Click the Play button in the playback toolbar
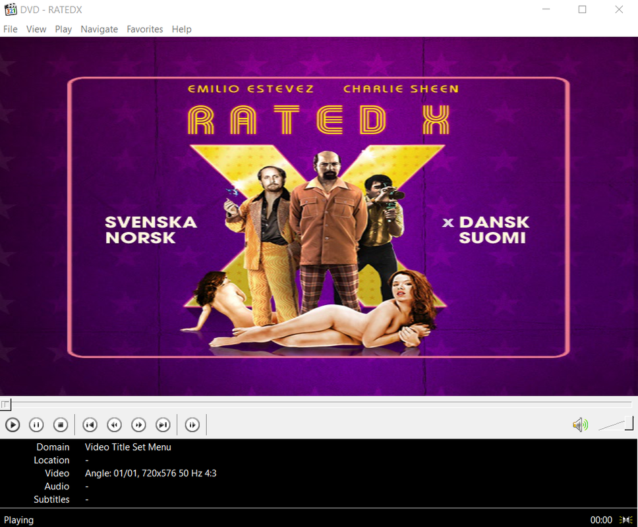 pos(13,425)
